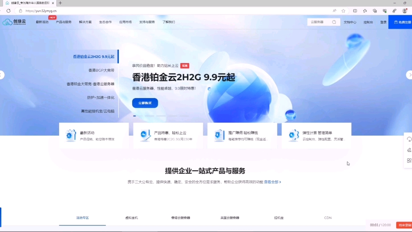The image size is (412, 232).
Task: Click the HOT badge above 最新活动
Action: [52, 18]
